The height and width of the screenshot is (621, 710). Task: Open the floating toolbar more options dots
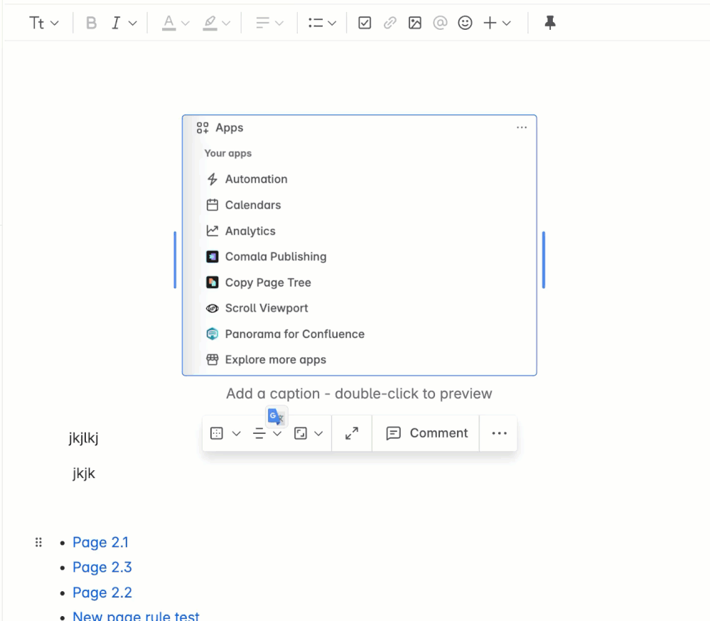click(x=500, y=433)
